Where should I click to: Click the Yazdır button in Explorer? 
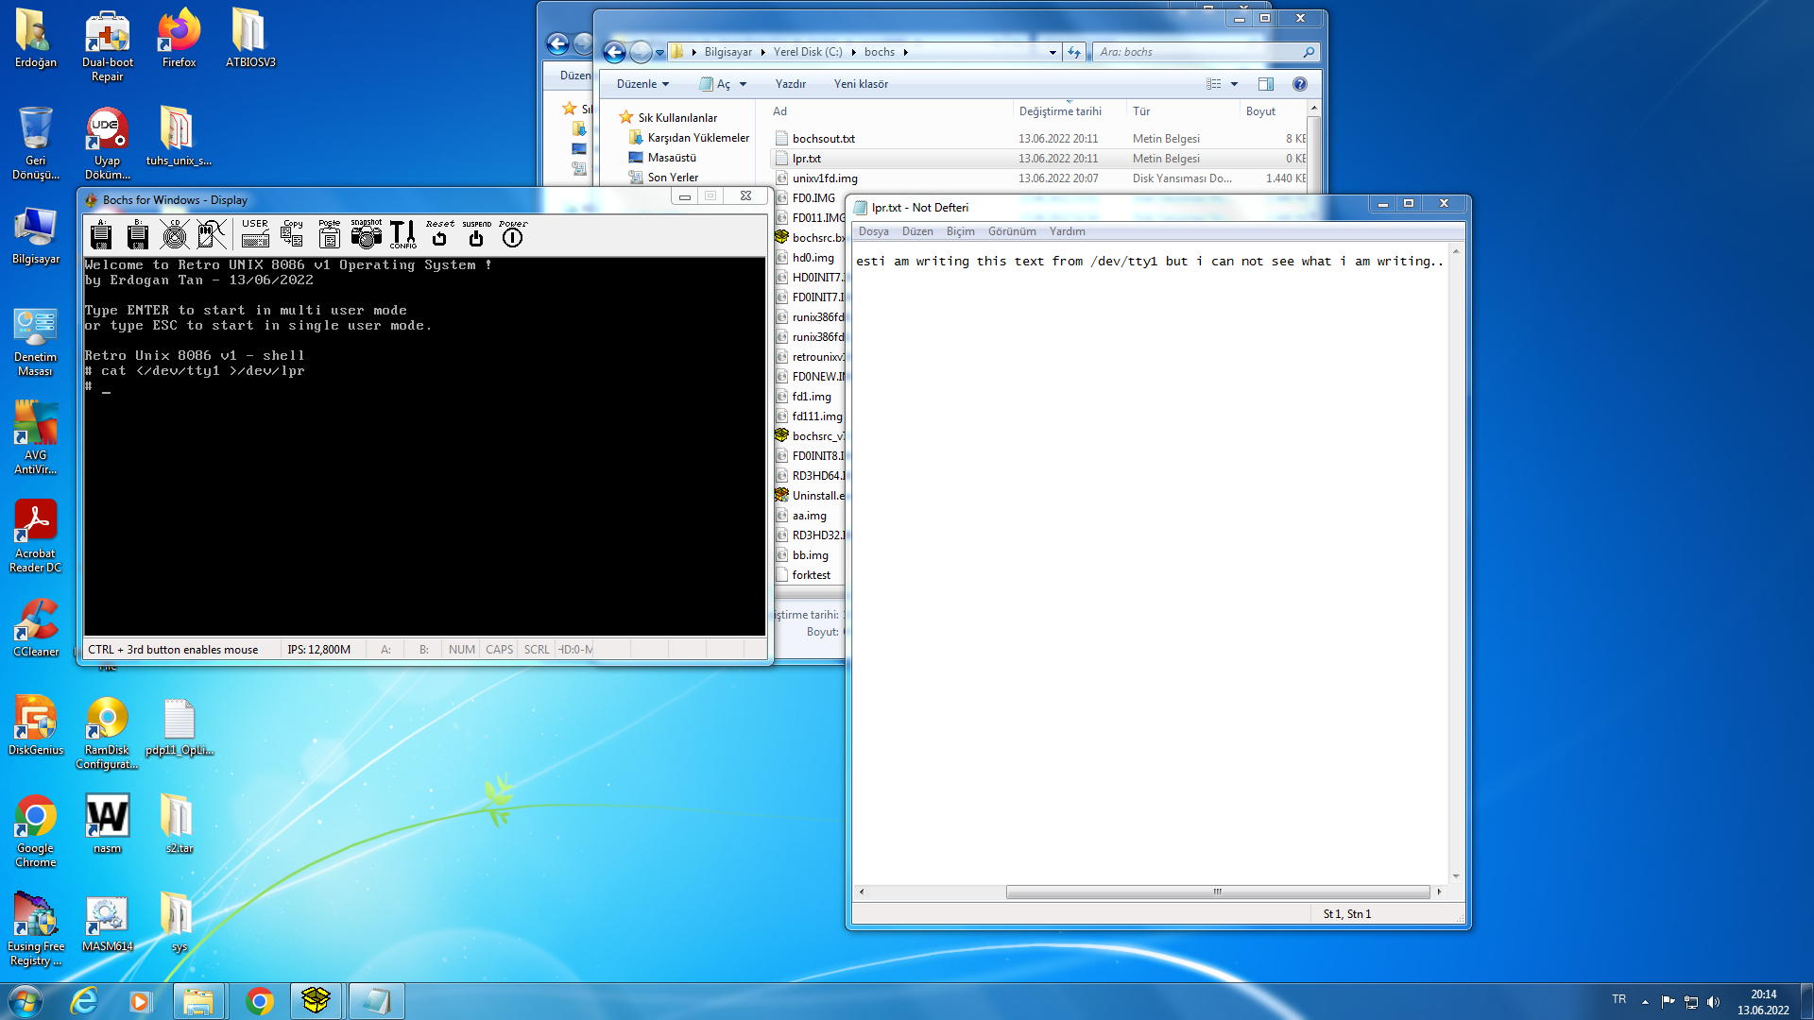pyautogui.click(x=790, y=84)
